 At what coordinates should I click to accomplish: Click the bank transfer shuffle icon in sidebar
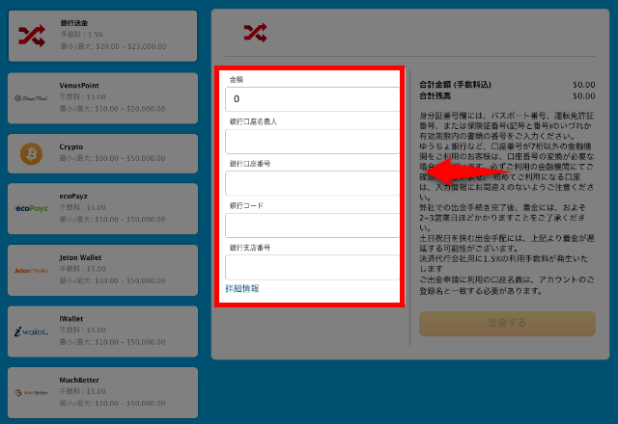32,36
